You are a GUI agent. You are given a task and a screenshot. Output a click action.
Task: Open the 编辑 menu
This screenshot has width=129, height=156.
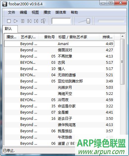point(23,12)
